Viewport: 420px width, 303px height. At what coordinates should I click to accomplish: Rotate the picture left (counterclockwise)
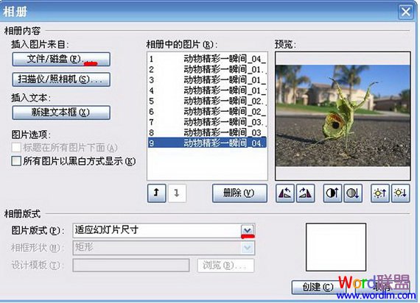pos(284,193)
